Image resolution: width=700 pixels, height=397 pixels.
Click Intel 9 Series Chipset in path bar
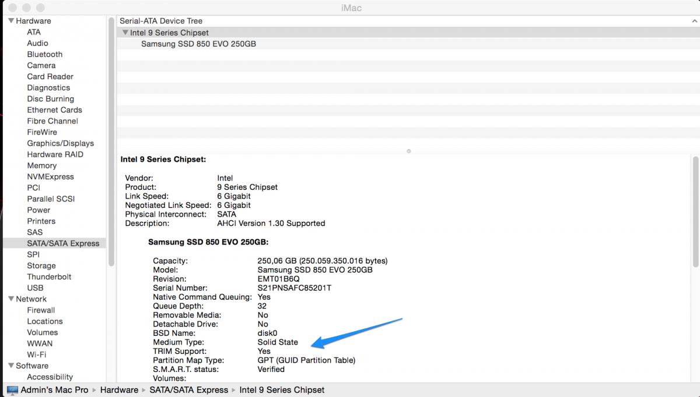coord(282,390)
